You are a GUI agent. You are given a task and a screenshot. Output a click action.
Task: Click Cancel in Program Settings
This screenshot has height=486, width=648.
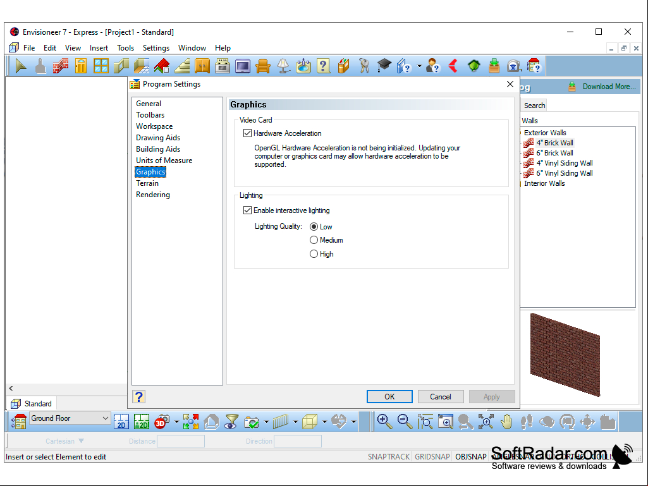pos(441,397)
